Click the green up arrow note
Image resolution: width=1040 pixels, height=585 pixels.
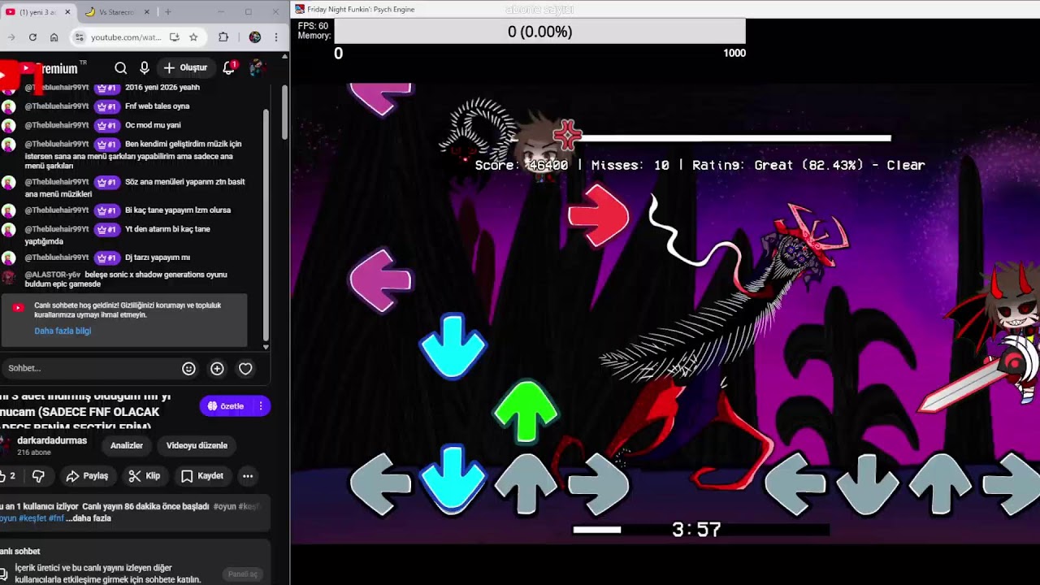tap(526, 410)
